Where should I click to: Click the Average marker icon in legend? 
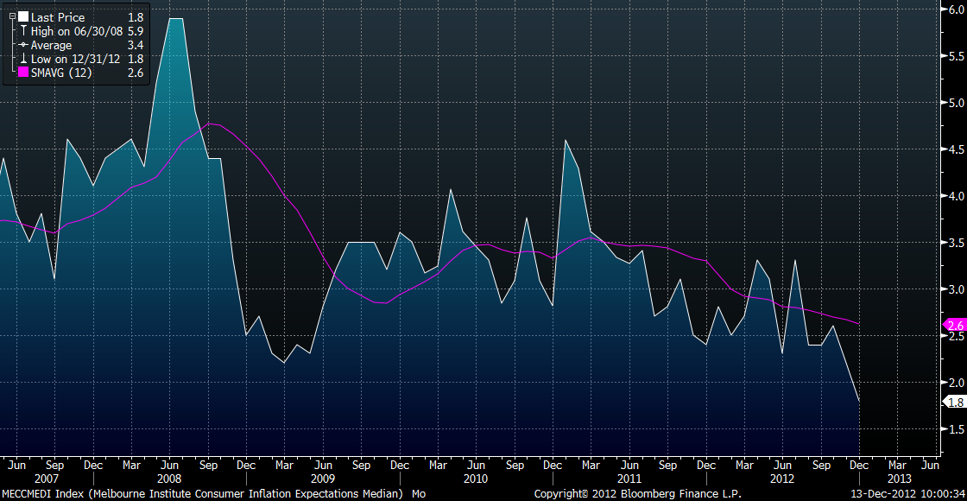click(x=23, y=45)
